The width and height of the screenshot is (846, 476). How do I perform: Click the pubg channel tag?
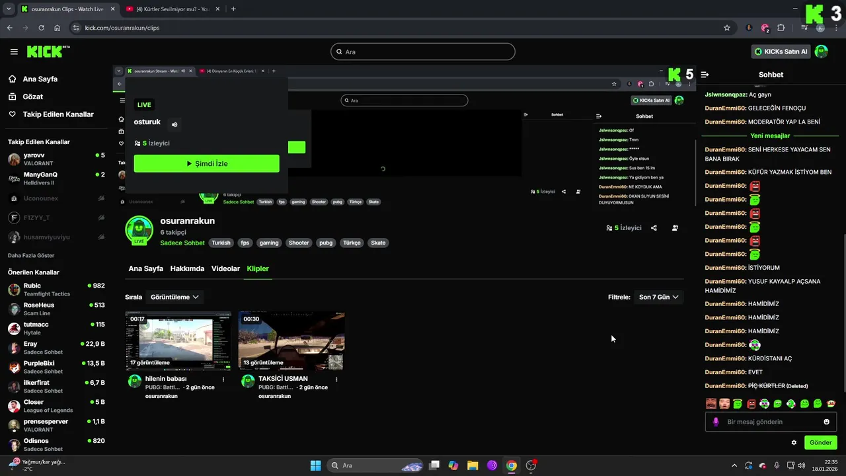pyautogui.click(x=326, y=243)
